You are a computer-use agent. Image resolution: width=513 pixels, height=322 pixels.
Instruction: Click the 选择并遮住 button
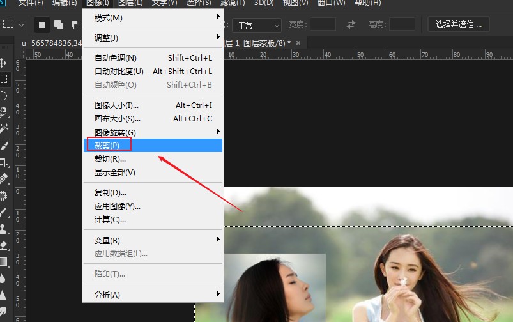click(459, 25)
